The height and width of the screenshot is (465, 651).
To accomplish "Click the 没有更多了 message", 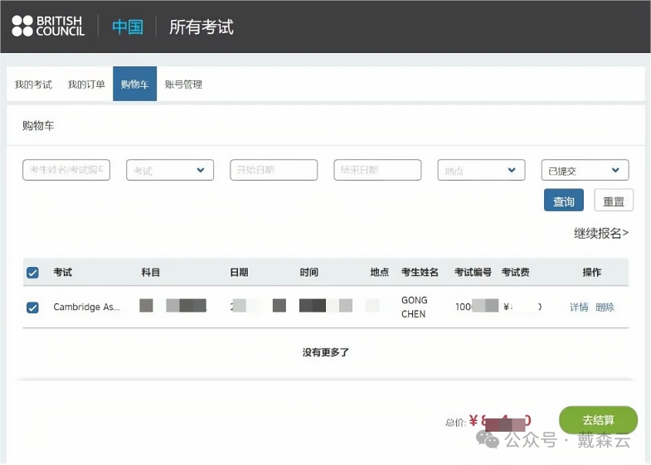I will [325, 352].
